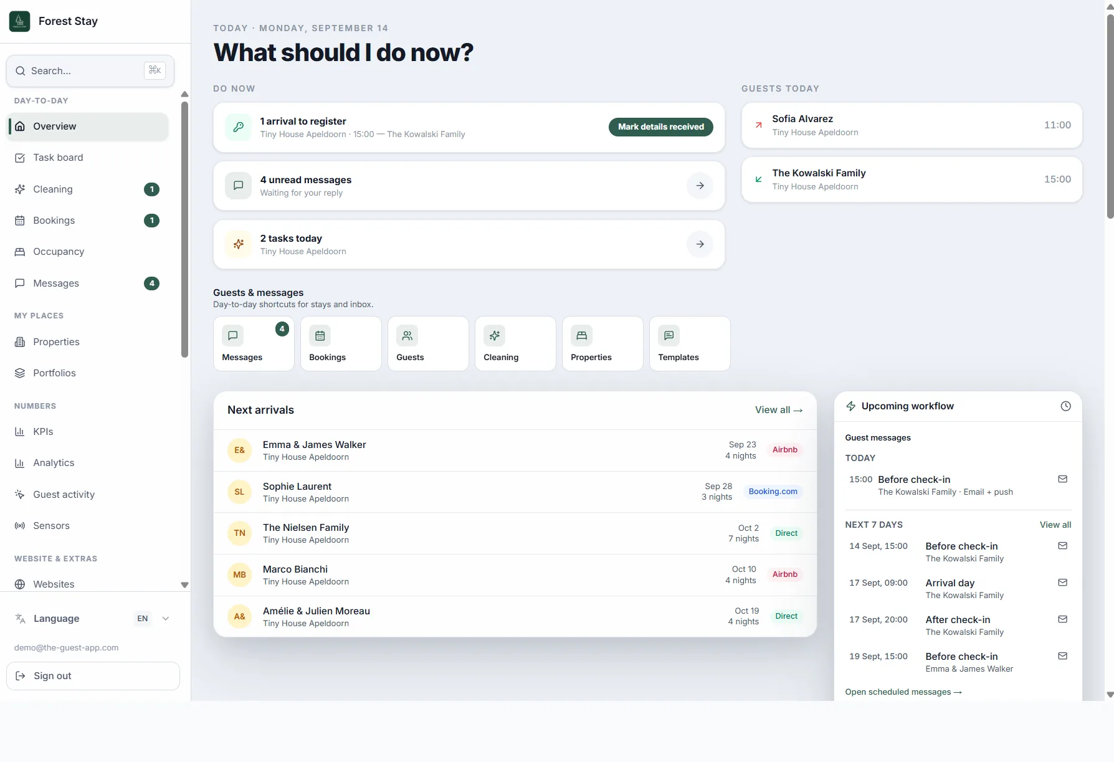Viewport: 1114px width, 762px height.
Task: Click the envelope icon for Arrival day
Action: (1063, 583)
